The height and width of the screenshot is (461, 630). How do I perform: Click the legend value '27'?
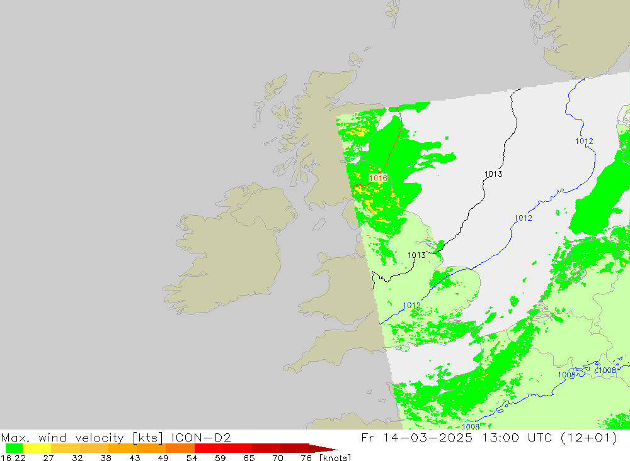click(49, 458)
